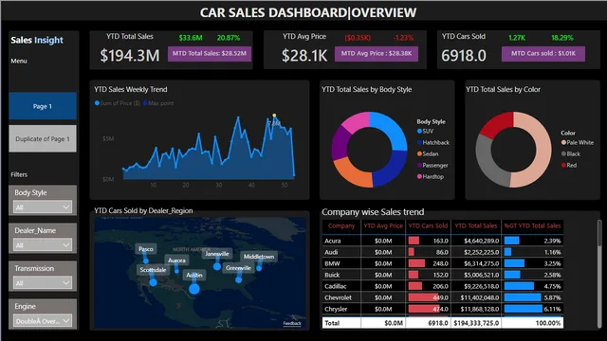Image resolution: width=607 pixels, height=341 pixels.
Task: Click the $28.1K YTD Avg Price value
Action: pos(304,55)
